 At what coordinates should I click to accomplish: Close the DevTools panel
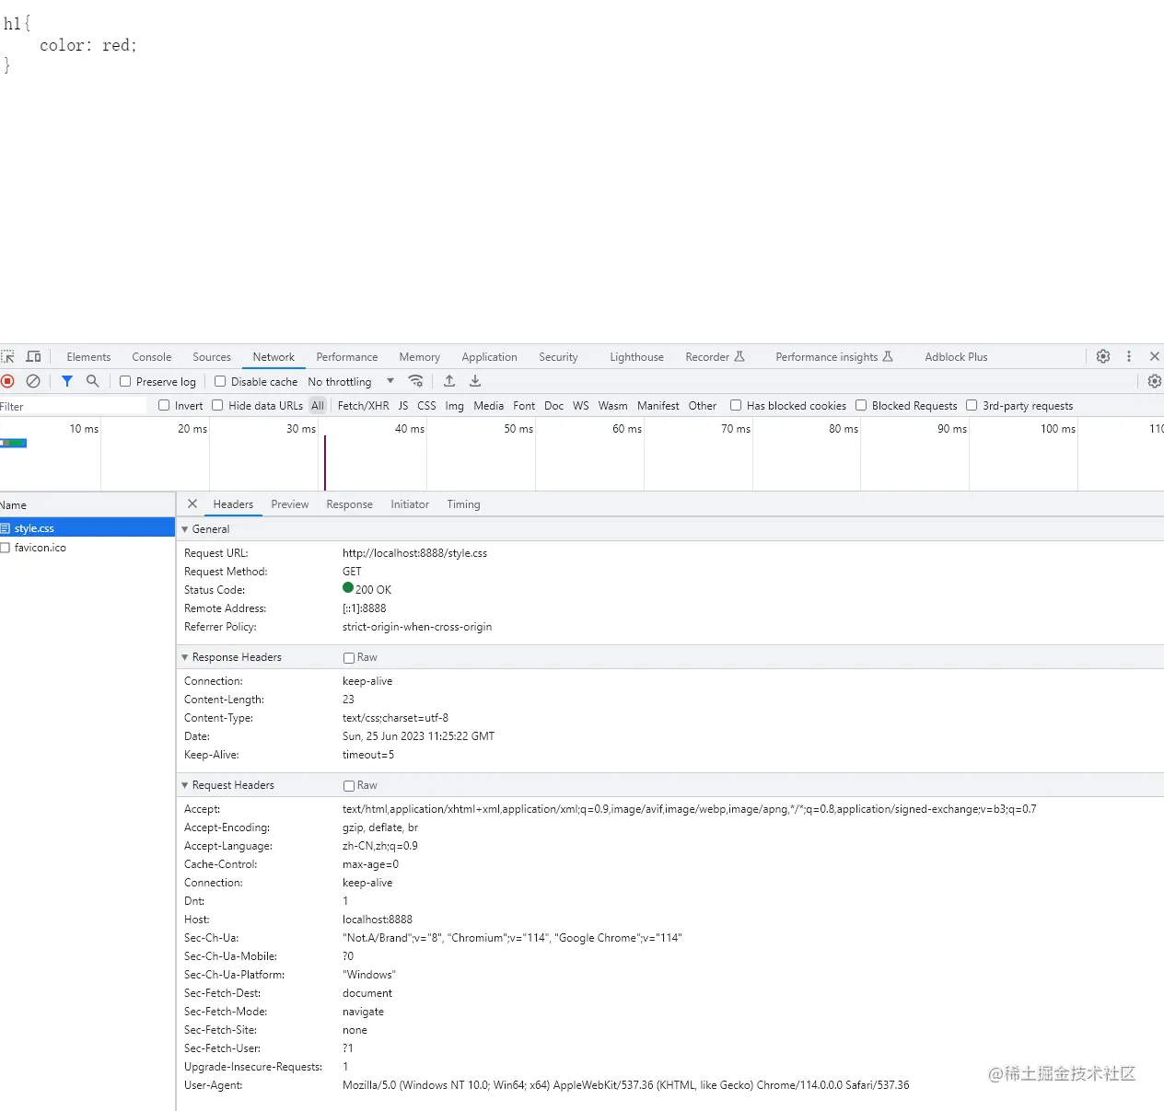click(x=1155, y=356)
